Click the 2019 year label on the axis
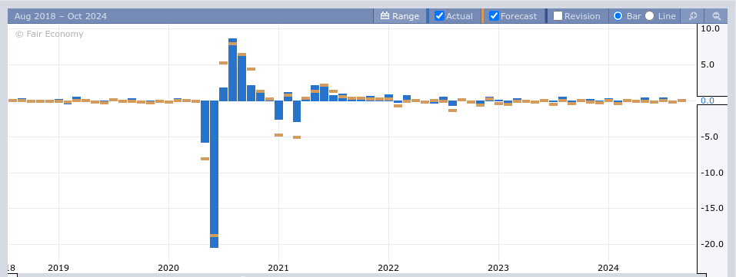The image size is (736, 277). (58, 268)
